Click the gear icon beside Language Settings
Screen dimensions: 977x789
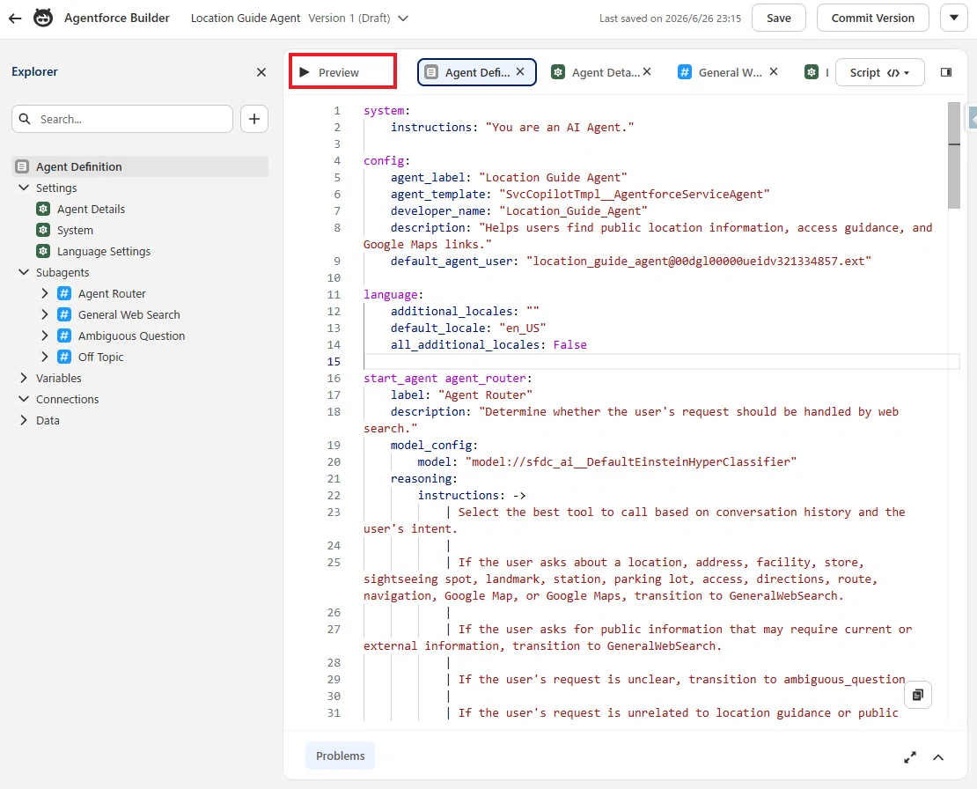(43, 251)
